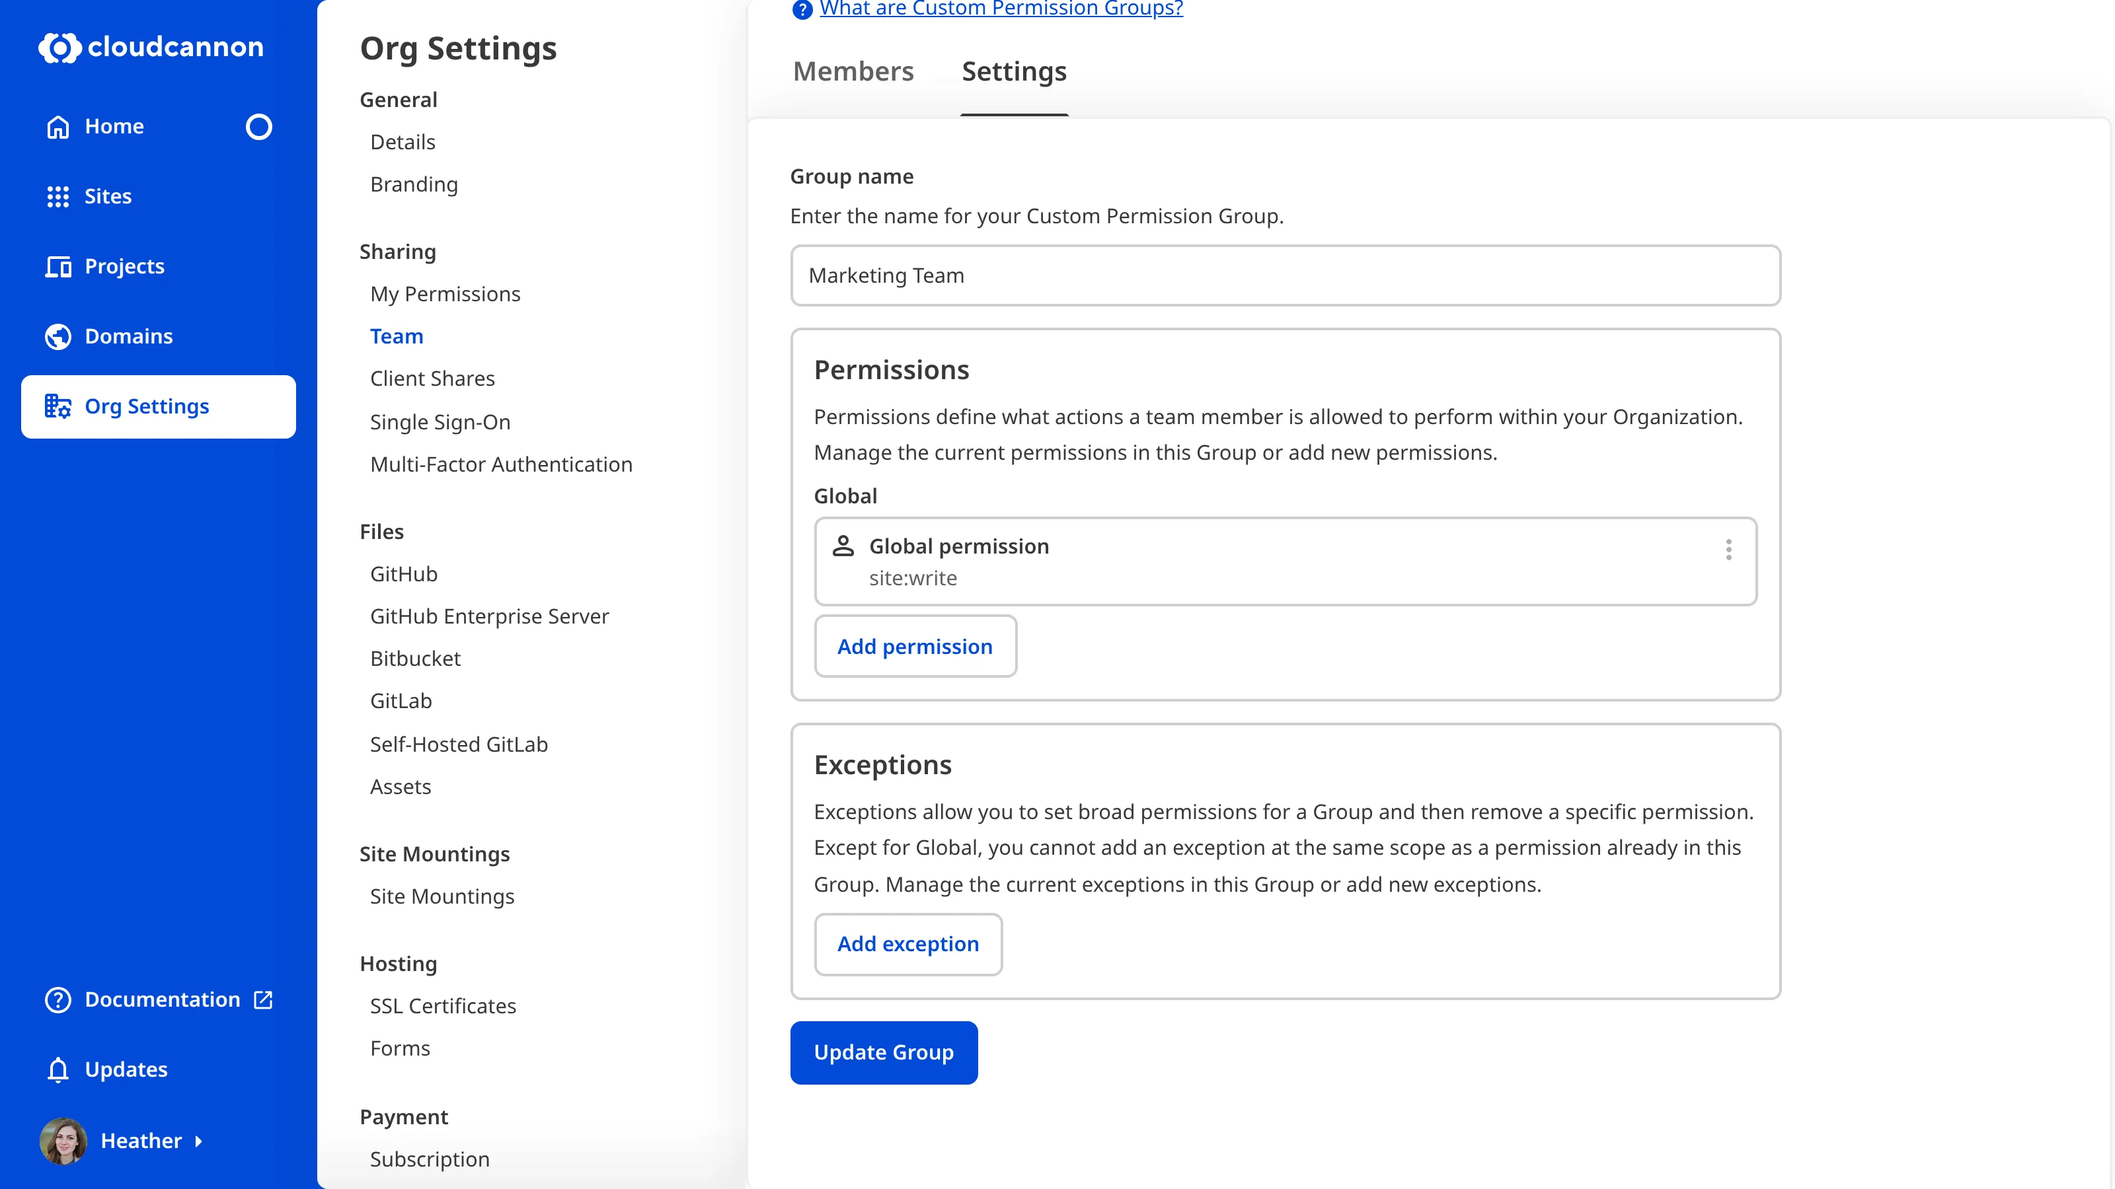Click the Permissions section heading
The width and height of the screenshot is (2115, 1189).
pyautogui.click(x=892, y=370)
